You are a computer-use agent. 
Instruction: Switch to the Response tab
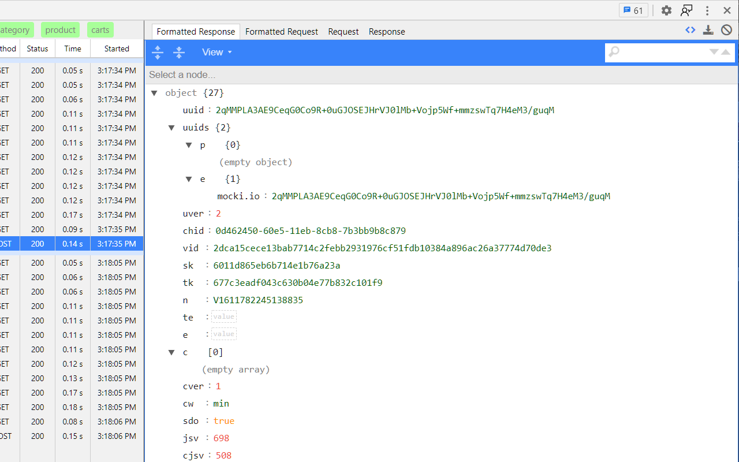(x=386, y=32)
